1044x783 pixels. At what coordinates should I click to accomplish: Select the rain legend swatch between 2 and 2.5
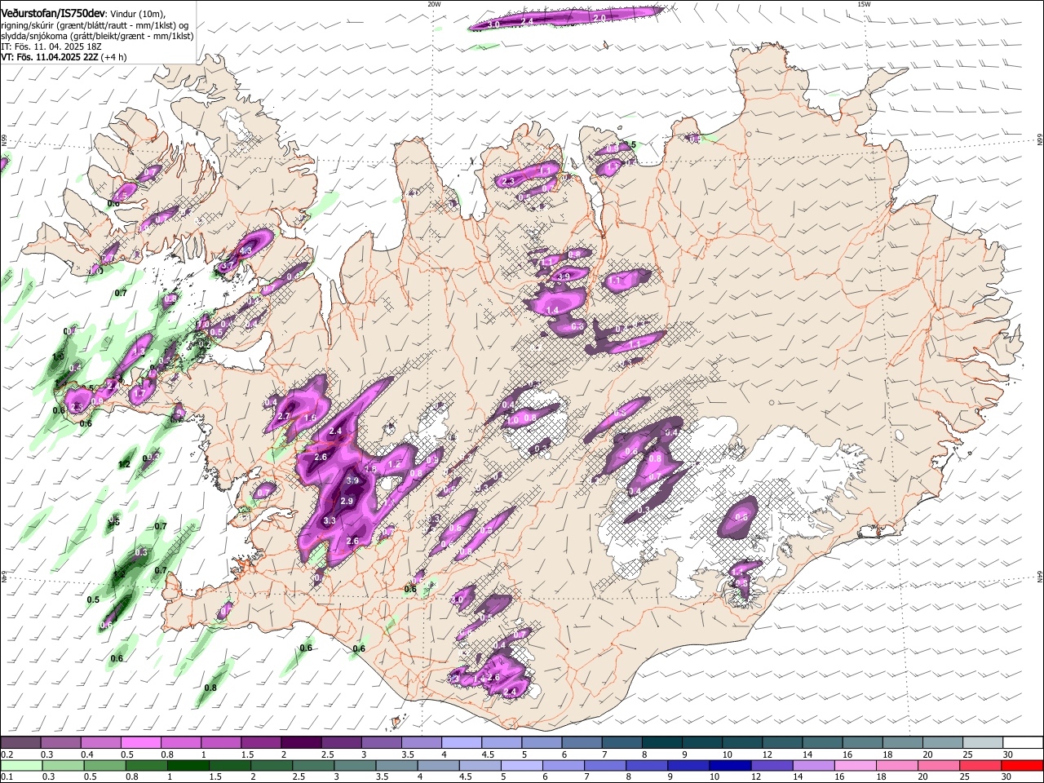271,766
